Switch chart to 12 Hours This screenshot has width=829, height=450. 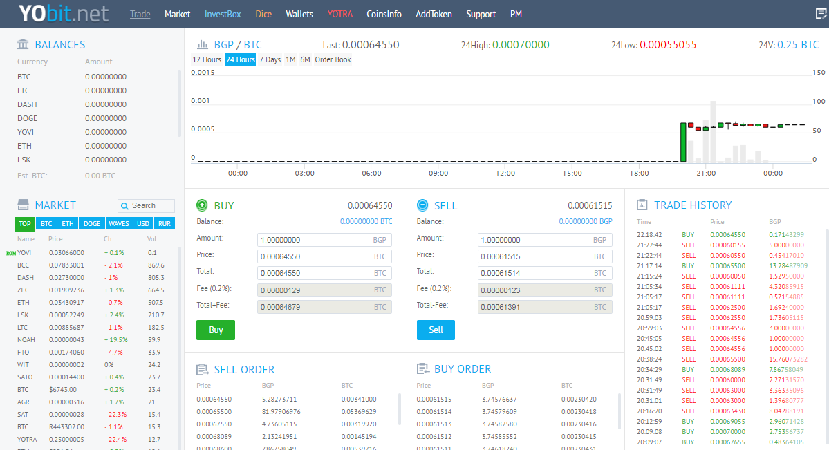(x=207, y=59)
